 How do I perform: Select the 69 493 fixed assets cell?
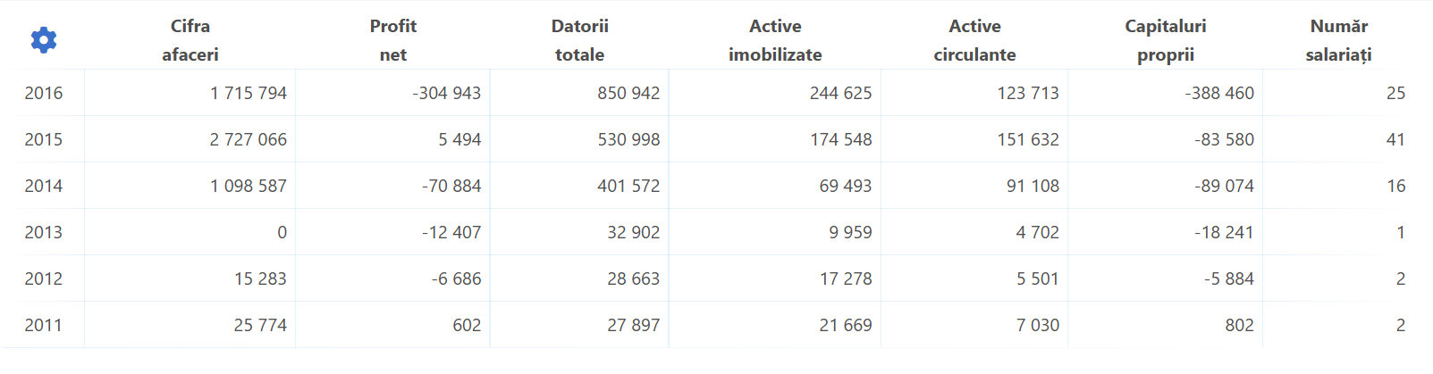(x=846, y=186)
